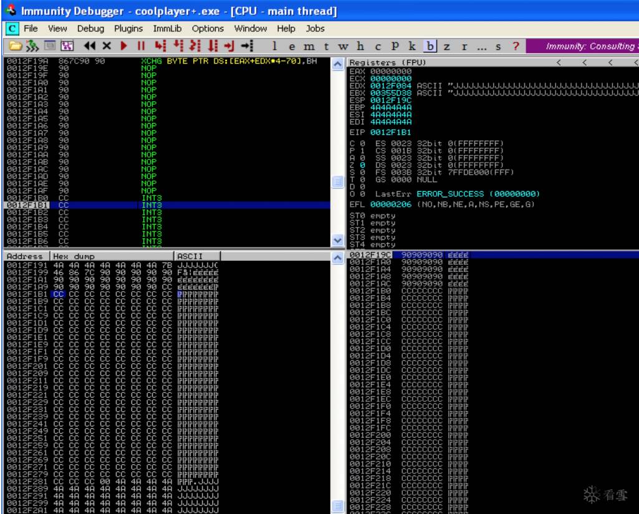Show the Log window with 'l' button
Image resolution: width=639 pixels, height=514 pixels.
(275, 46)
